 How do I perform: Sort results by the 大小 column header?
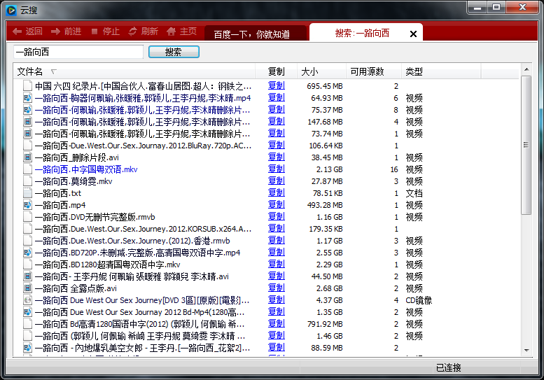pos(309,71)
